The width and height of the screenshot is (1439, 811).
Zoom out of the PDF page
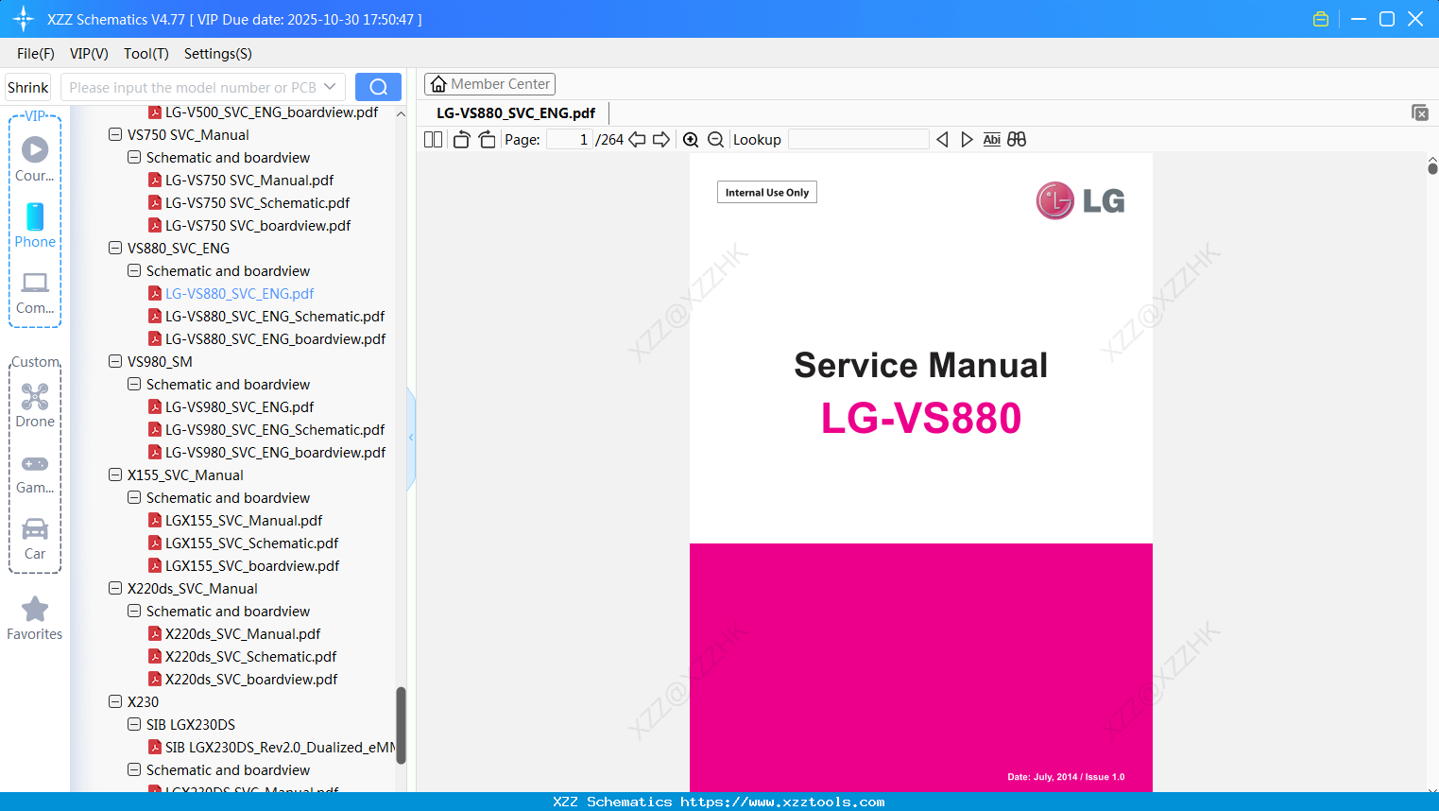pos(715,139)
